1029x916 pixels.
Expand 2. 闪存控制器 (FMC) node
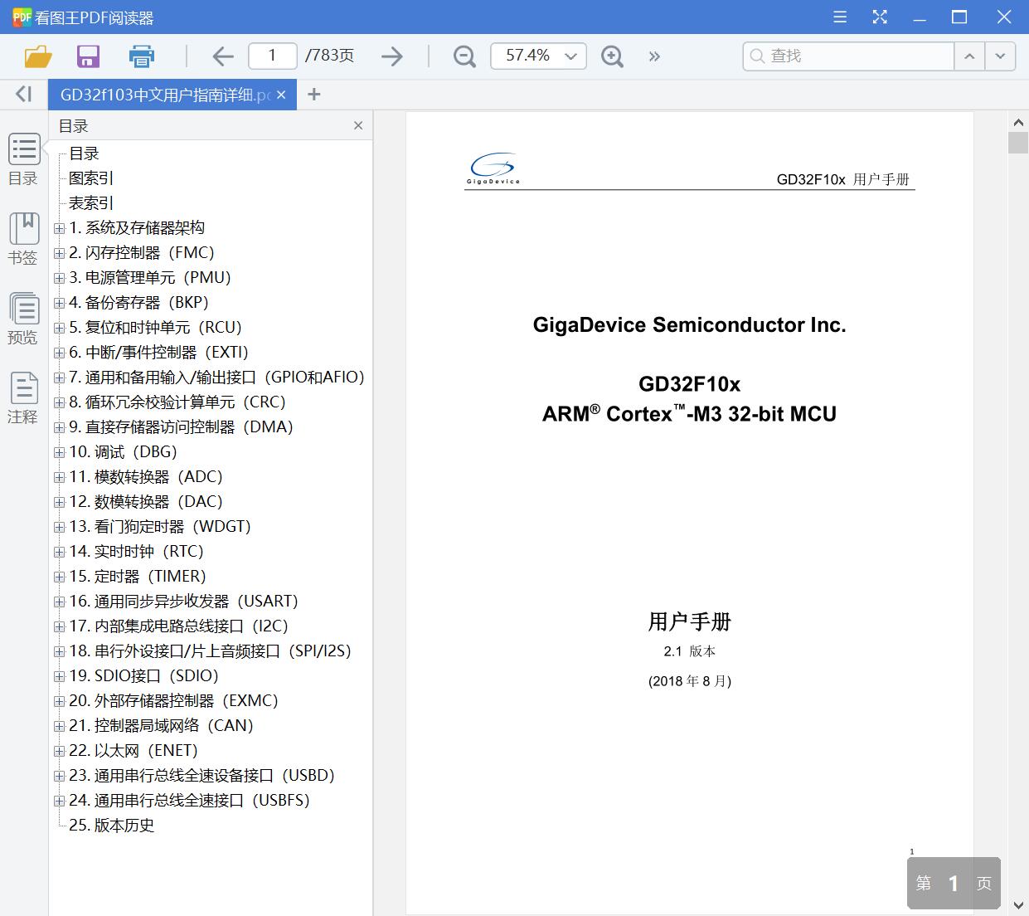click(x=59, y=253)
